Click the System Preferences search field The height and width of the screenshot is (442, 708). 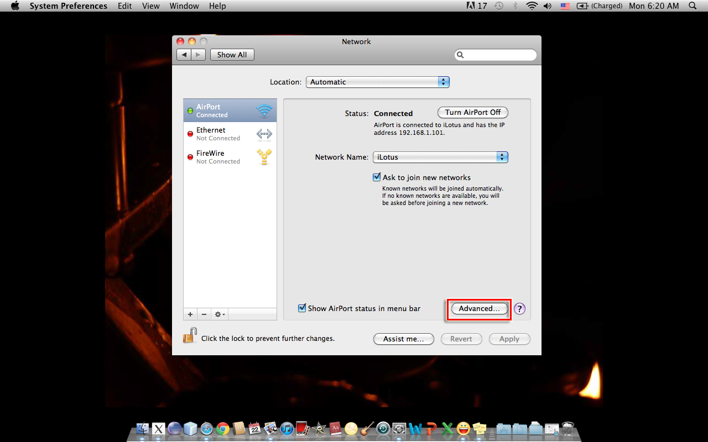(496, 55)
